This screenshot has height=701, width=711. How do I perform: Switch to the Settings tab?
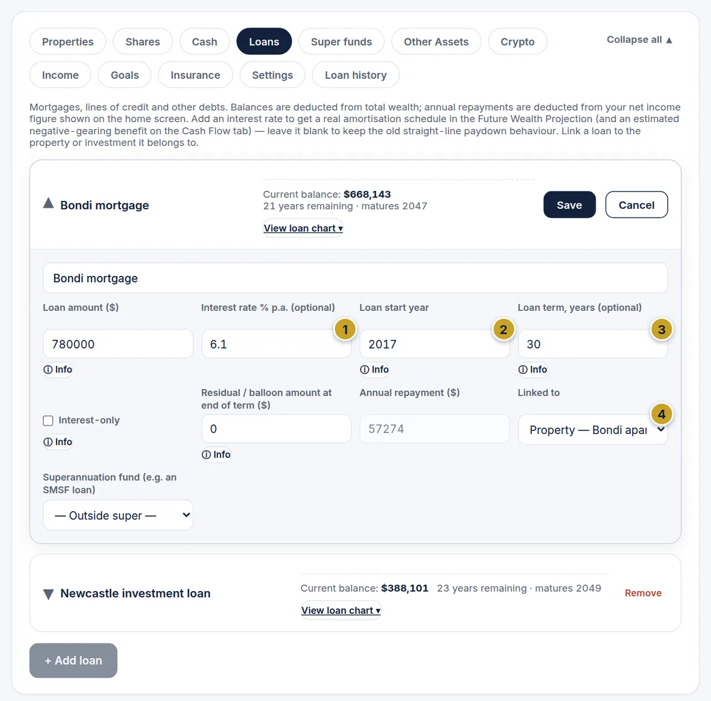(x=273, y=75)
